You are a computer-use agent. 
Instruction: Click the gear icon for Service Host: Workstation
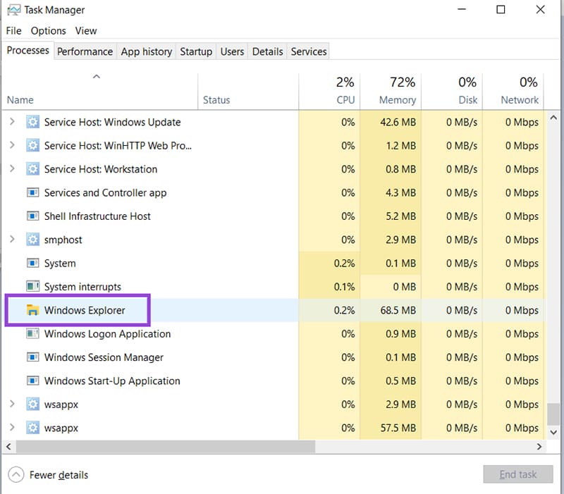click(32, 169)
